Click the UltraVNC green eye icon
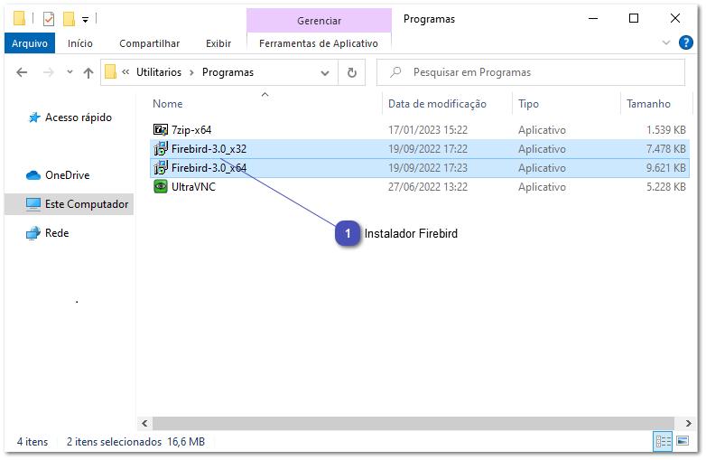Screen dimensions: 706x460 click(x=161, y=186)
